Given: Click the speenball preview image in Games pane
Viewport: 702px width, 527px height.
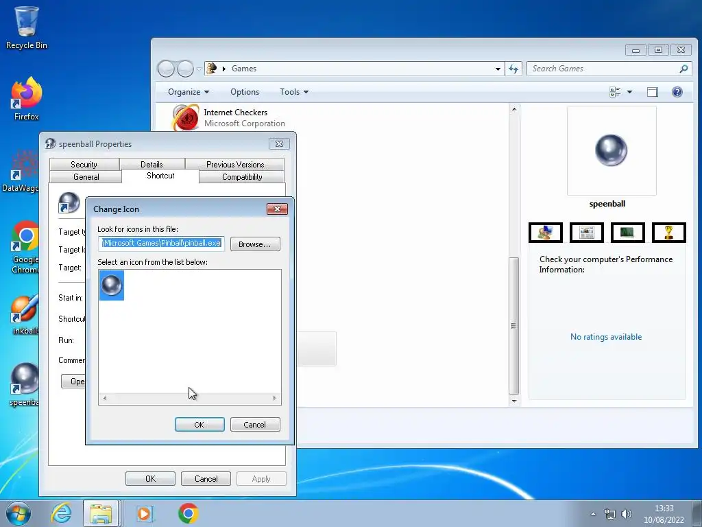Looking at the screenshot, I should (x=611, y=150).
